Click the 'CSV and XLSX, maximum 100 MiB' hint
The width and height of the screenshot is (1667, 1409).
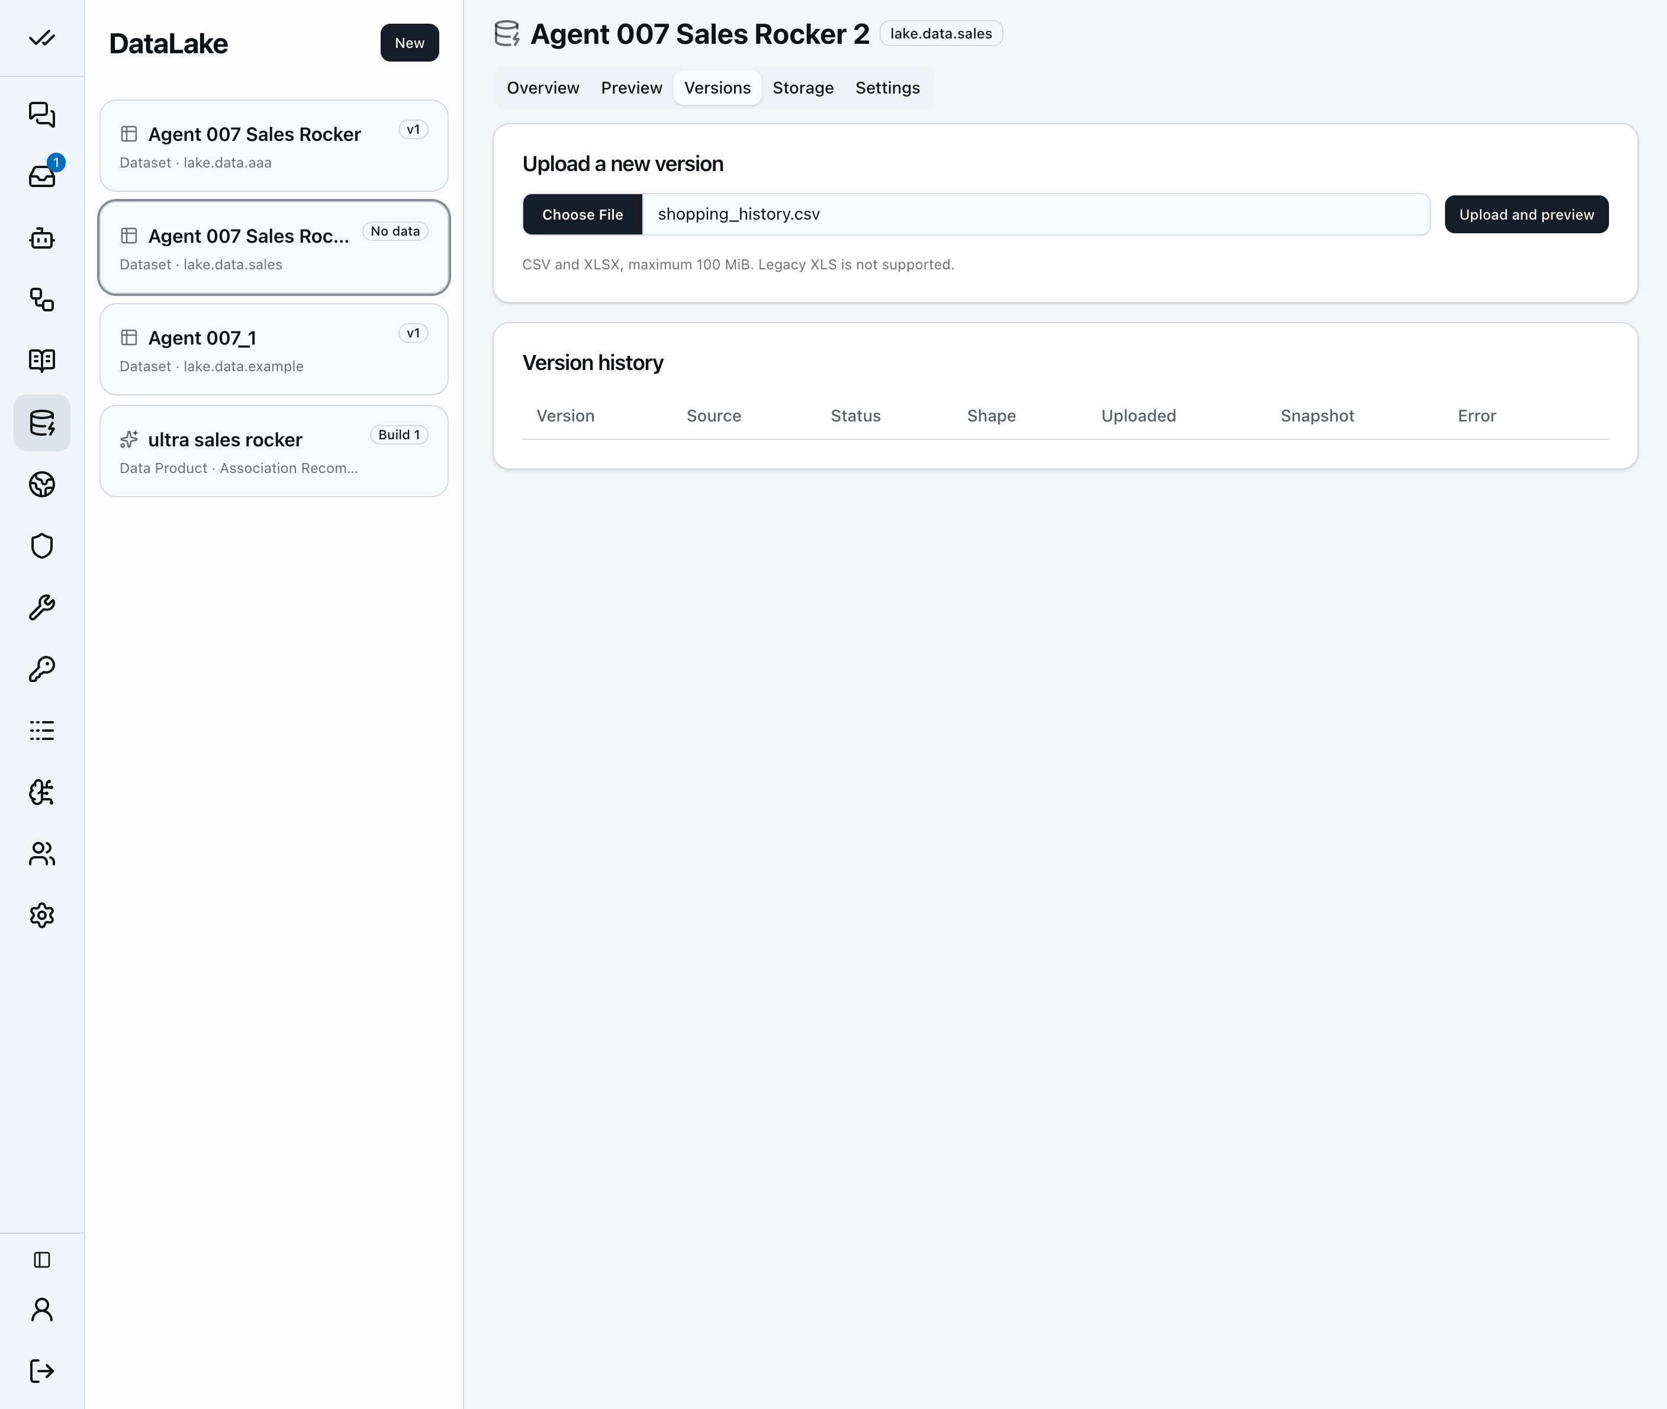(738, 265)
